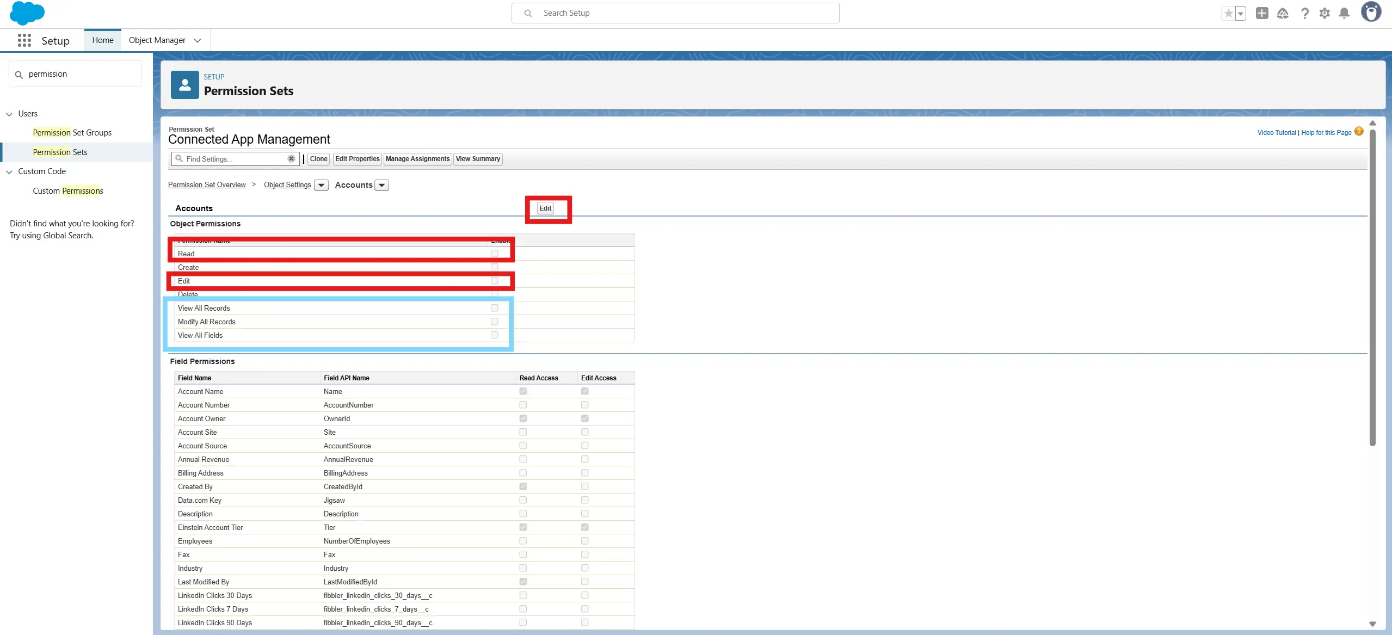Open the user profile avatar
Screen dimensions: 1392x635
click(x=1371, y=12)
